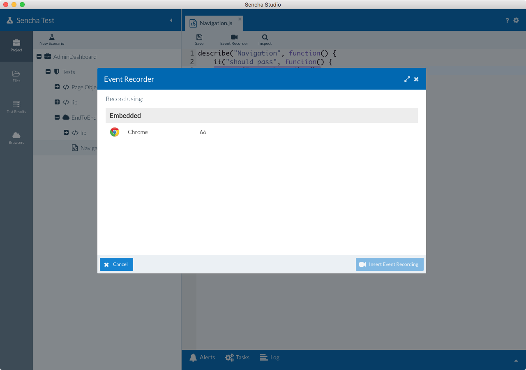Click the Event Recorder toolbar button

pos(234,40)
